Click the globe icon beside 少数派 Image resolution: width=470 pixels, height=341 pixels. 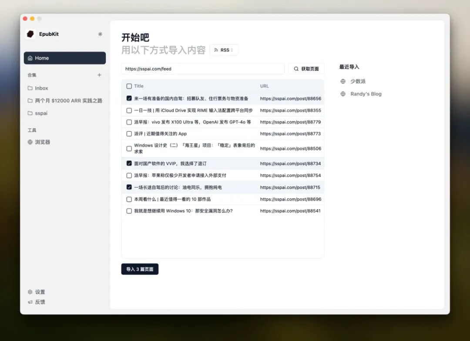coord(343,81)
